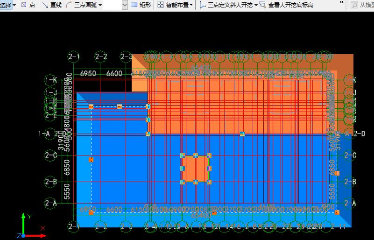
Task: Open the dropdown arrow beside 选择
Action: pyautogui.click(x=14, y=5)
